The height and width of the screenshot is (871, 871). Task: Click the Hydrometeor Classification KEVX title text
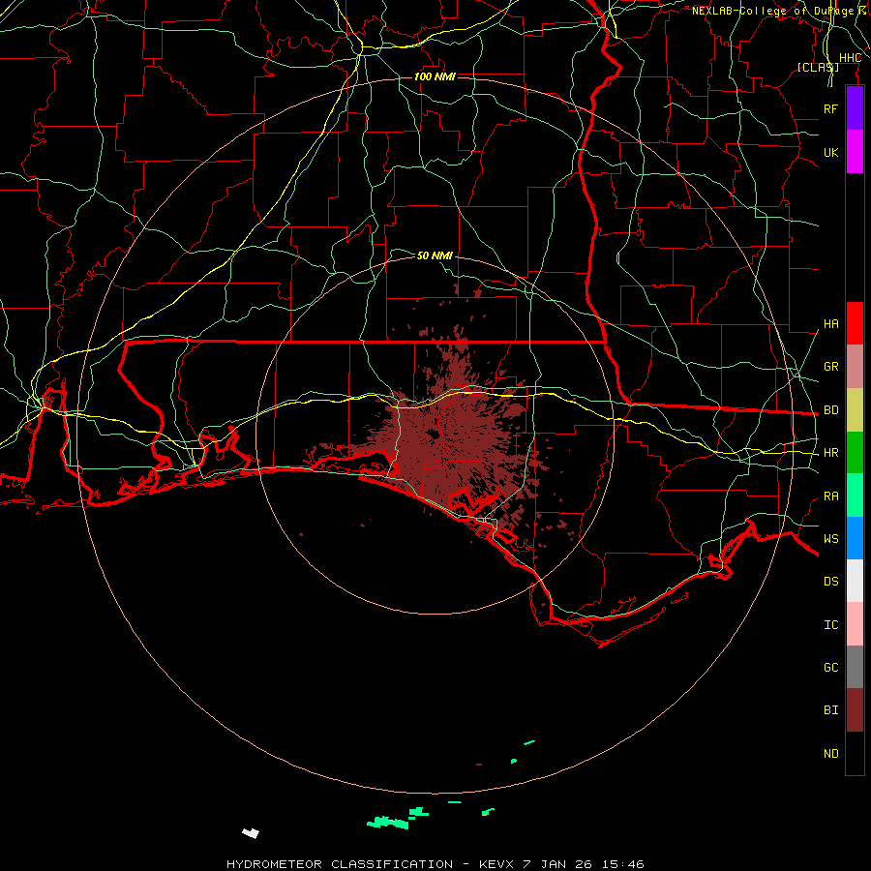click(435, 864)
